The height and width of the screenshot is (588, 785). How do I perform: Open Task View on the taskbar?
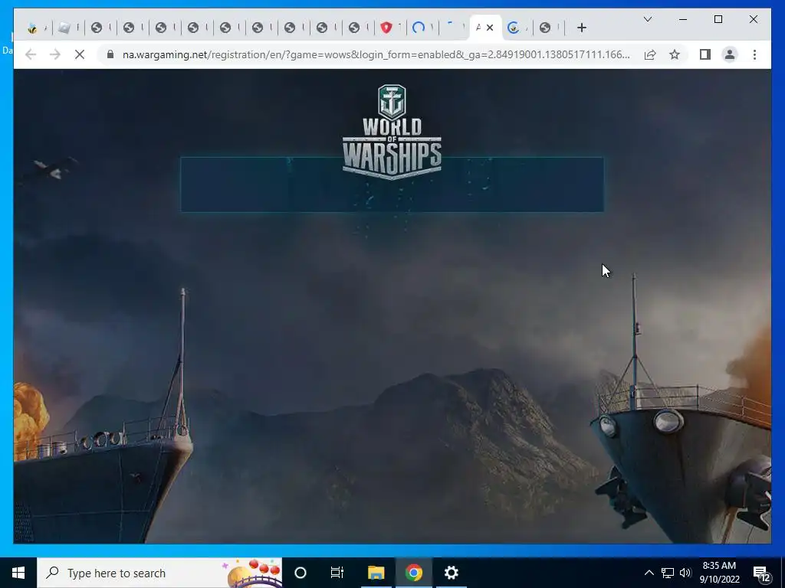[x=337, y=573]
